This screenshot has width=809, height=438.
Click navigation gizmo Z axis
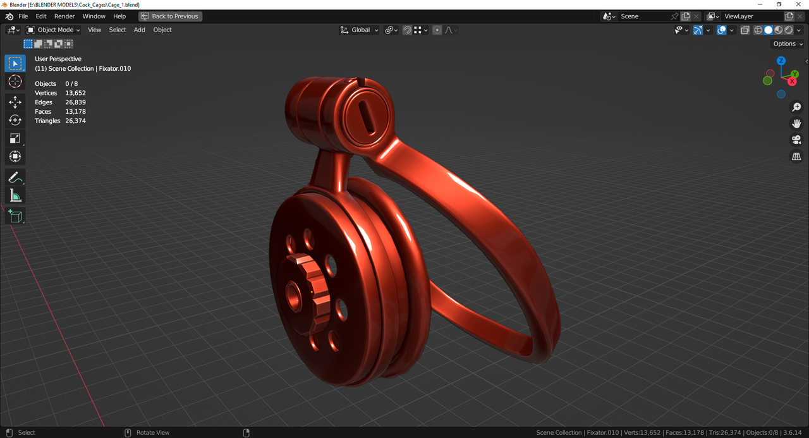coord(781,61)
